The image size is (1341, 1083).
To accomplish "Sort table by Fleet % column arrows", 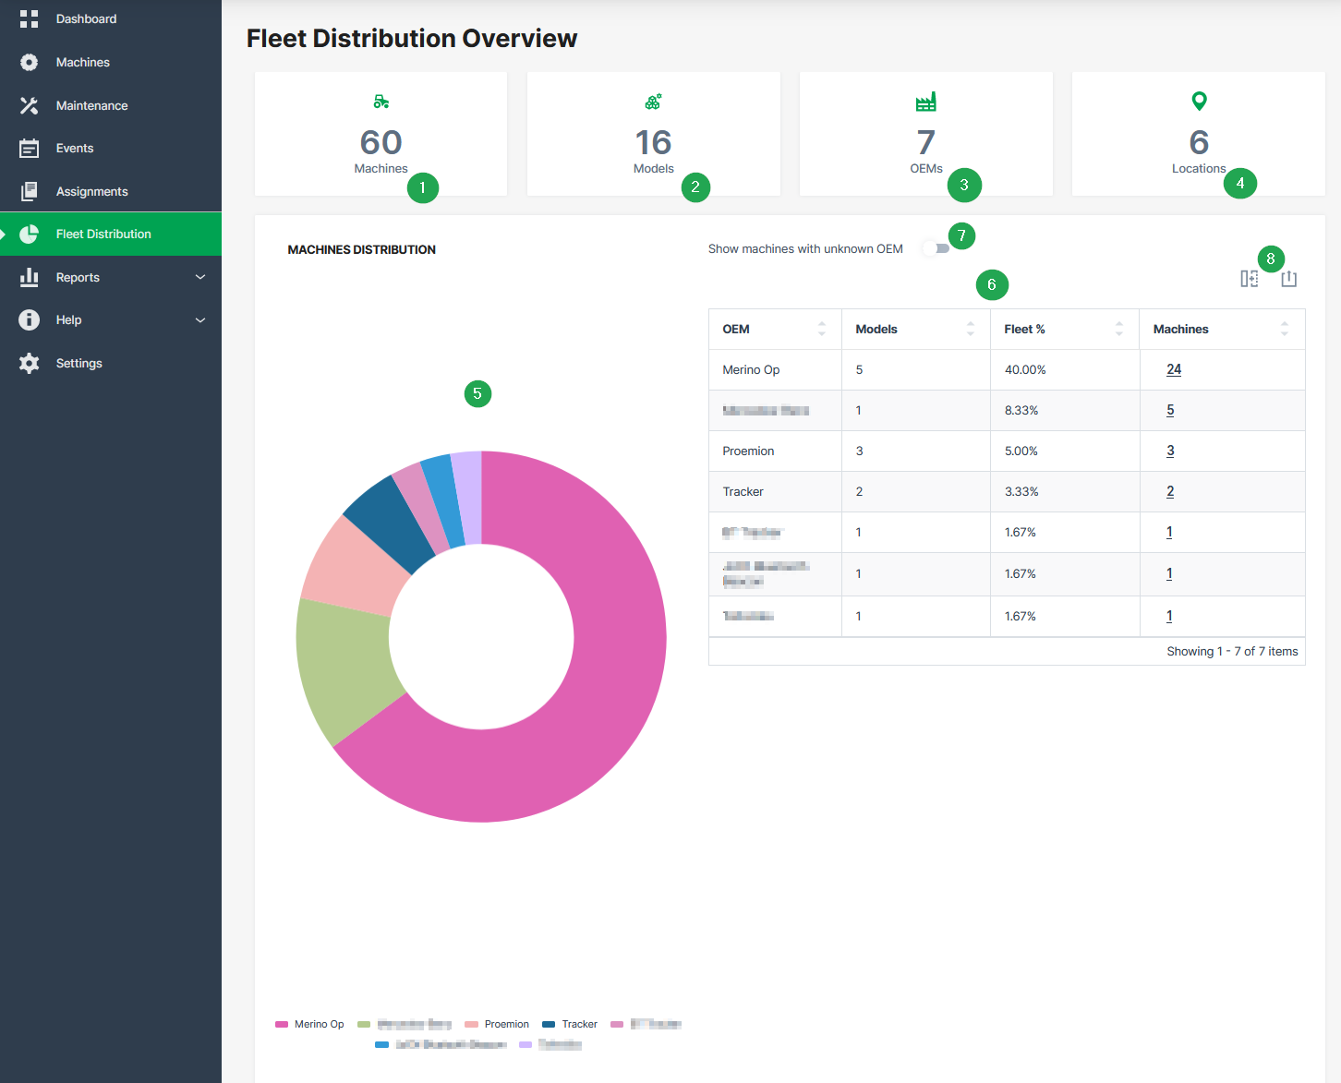I will point(1118,330).
